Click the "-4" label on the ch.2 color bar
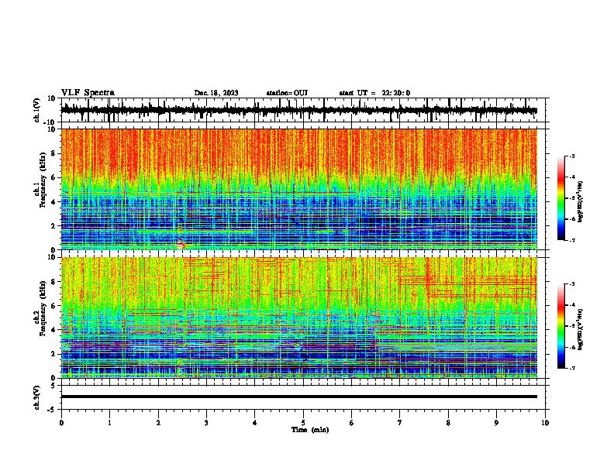 (572, 305)
